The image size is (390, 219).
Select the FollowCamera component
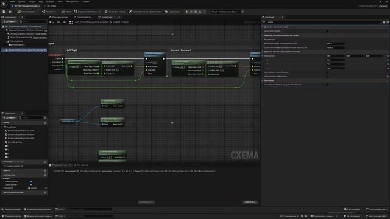[x=18, y=45]
